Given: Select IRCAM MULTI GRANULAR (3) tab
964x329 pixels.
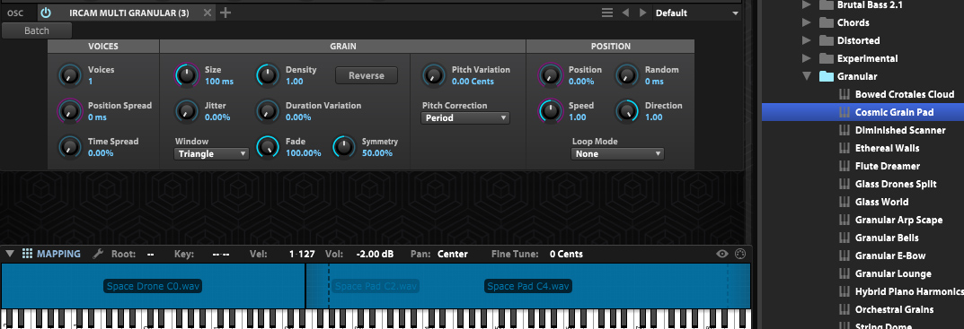Looking at the screenshot, I should click(129, 13).
